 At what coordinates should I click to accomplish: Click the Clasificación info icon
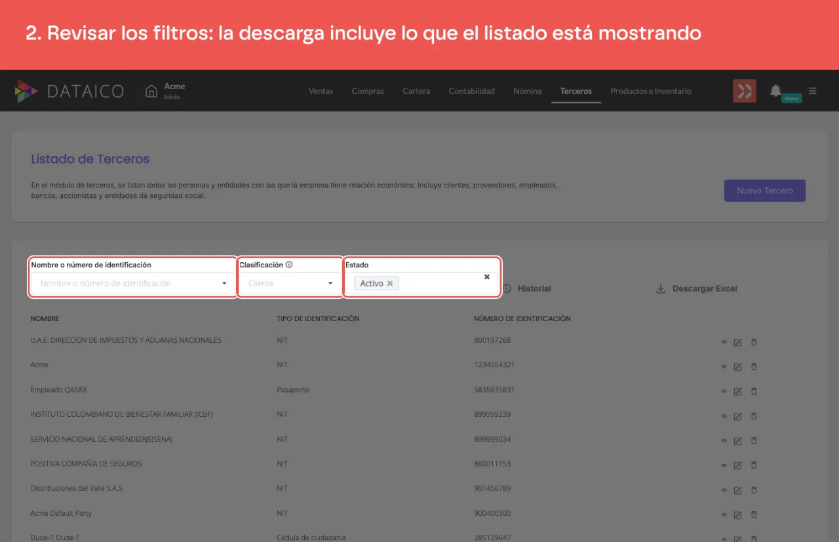(x=289, y=265)
